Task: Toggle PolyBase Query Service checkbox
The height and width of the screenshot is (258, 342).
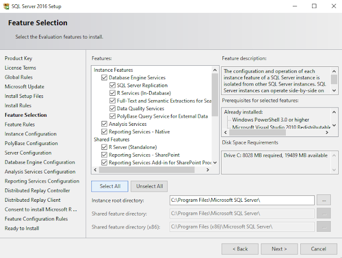Action: point(112,116)
